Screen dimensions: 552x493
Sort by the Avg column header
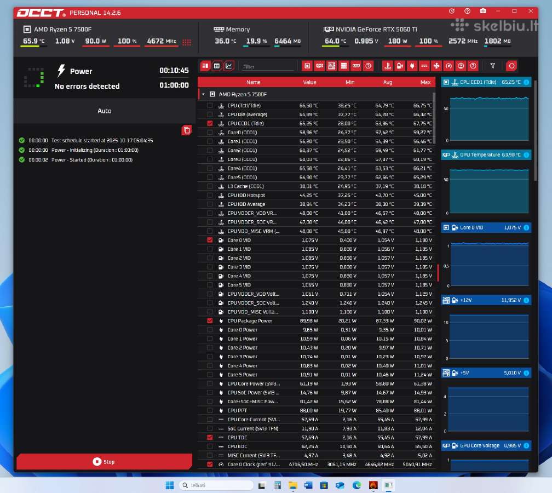(x=387, y=82)
